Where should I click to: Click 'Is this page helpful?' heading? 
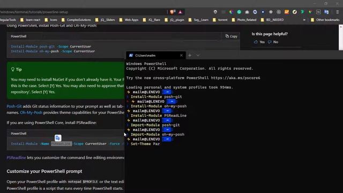(270, 34)
